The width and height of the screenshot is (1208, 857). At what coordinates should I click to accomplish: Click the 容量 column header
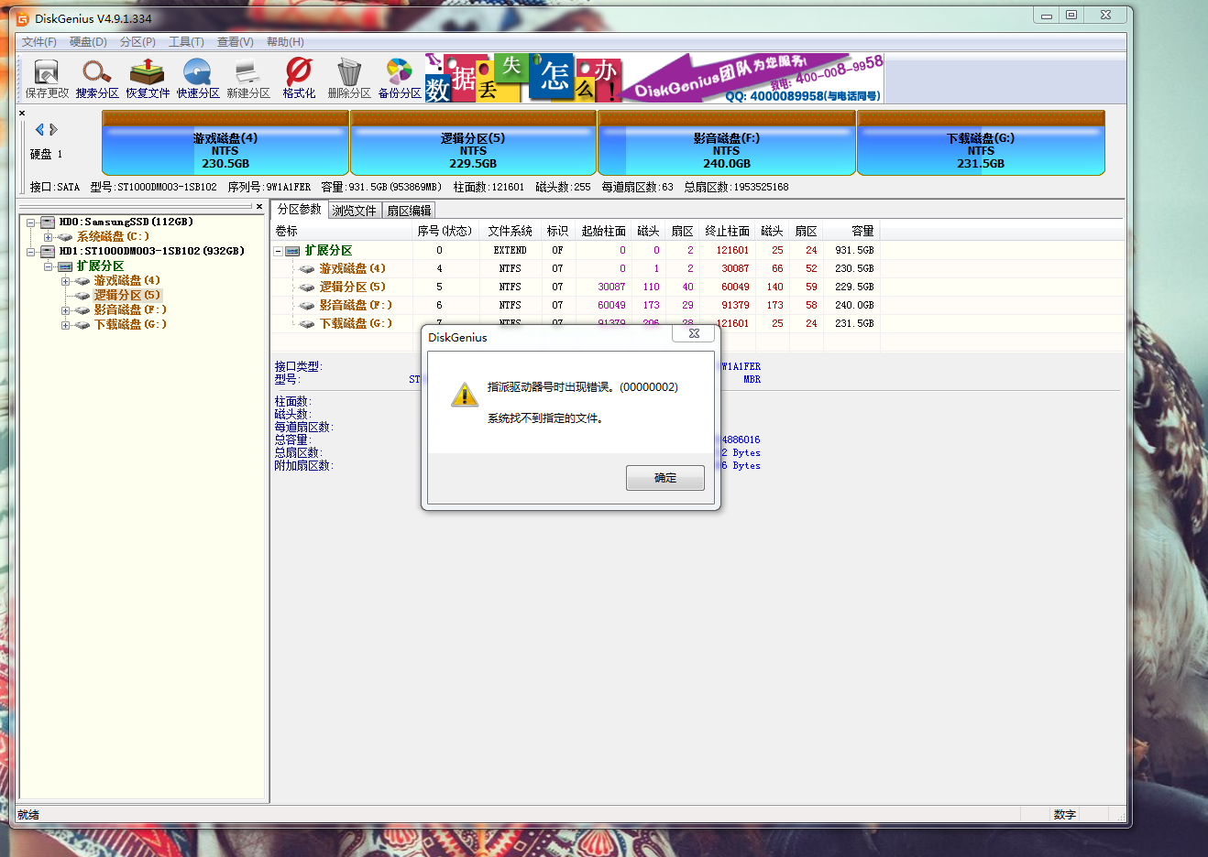850,231
